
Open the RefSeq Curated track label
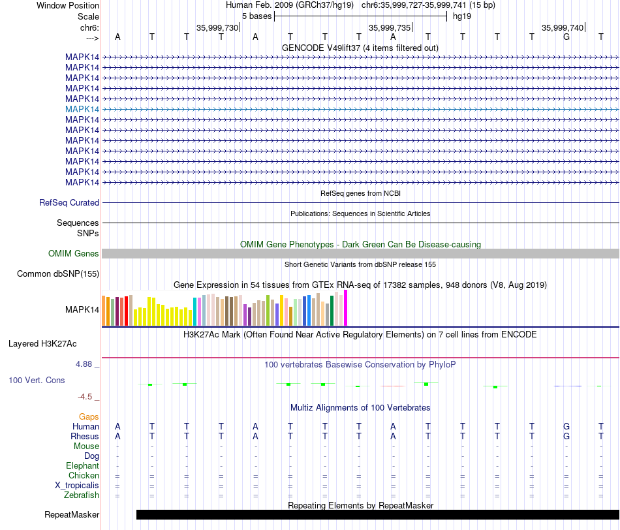coord(69,202)
